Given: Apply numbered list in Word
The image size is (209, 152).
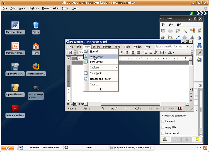Looking at the screenshot, I should click(145, 52).
